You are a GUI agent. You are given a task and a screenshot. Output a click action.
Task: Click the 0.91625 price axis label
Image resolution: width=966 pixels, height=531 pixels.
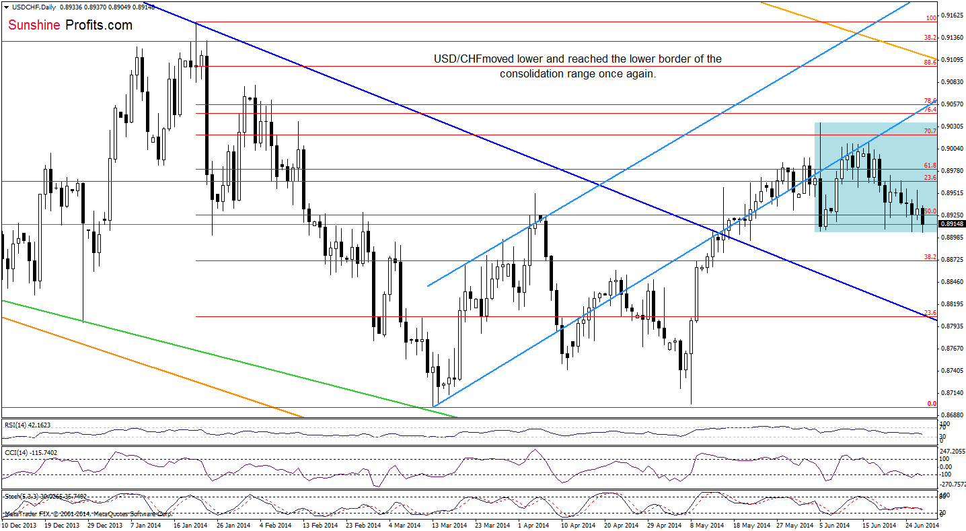click(952, 15)
